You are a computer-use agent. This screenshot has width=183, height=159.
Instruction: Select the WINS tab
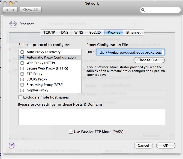[x=79, y=32]
